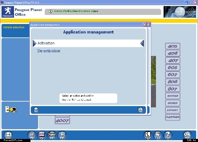Viewport: 198px width, 142px height.
Task: Confirm with the dialog OK button
Action: [x=140, y=110]
